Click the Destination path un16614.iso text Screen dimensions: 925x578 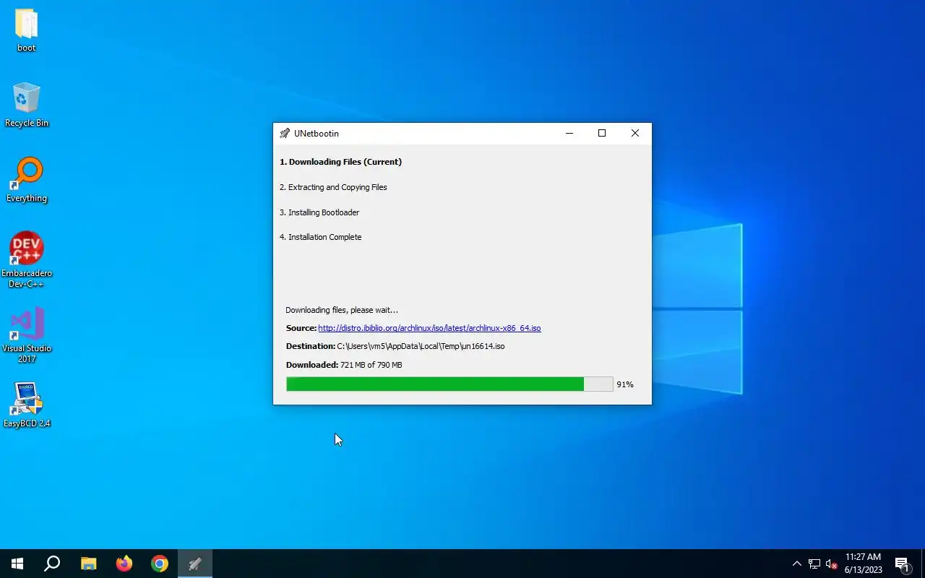pos(421,346)
